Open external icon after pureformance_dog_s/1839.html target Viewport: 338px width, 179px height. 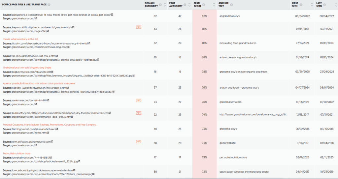pyautogui.click(x=72, y=117)
